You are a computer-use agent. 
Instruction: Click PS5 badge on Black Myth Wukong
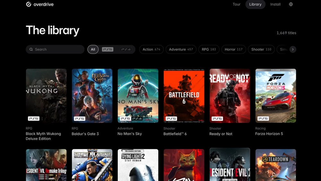[x=34, y=119]
